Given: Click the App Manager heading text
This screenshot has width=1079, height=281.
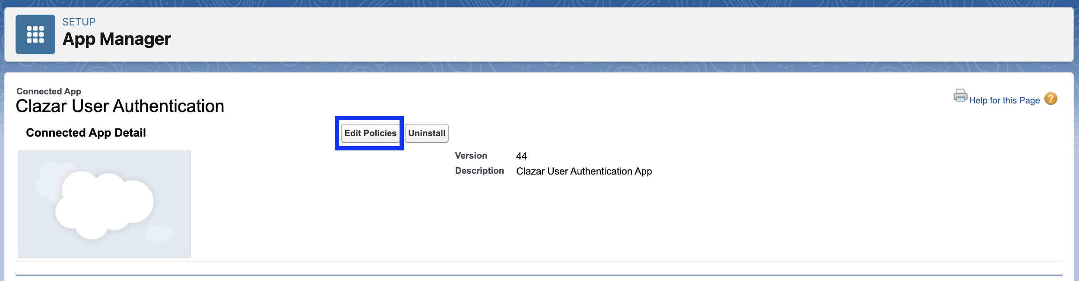Looking at the screenshot, I should pyautogui.click(x=117, y=39).
